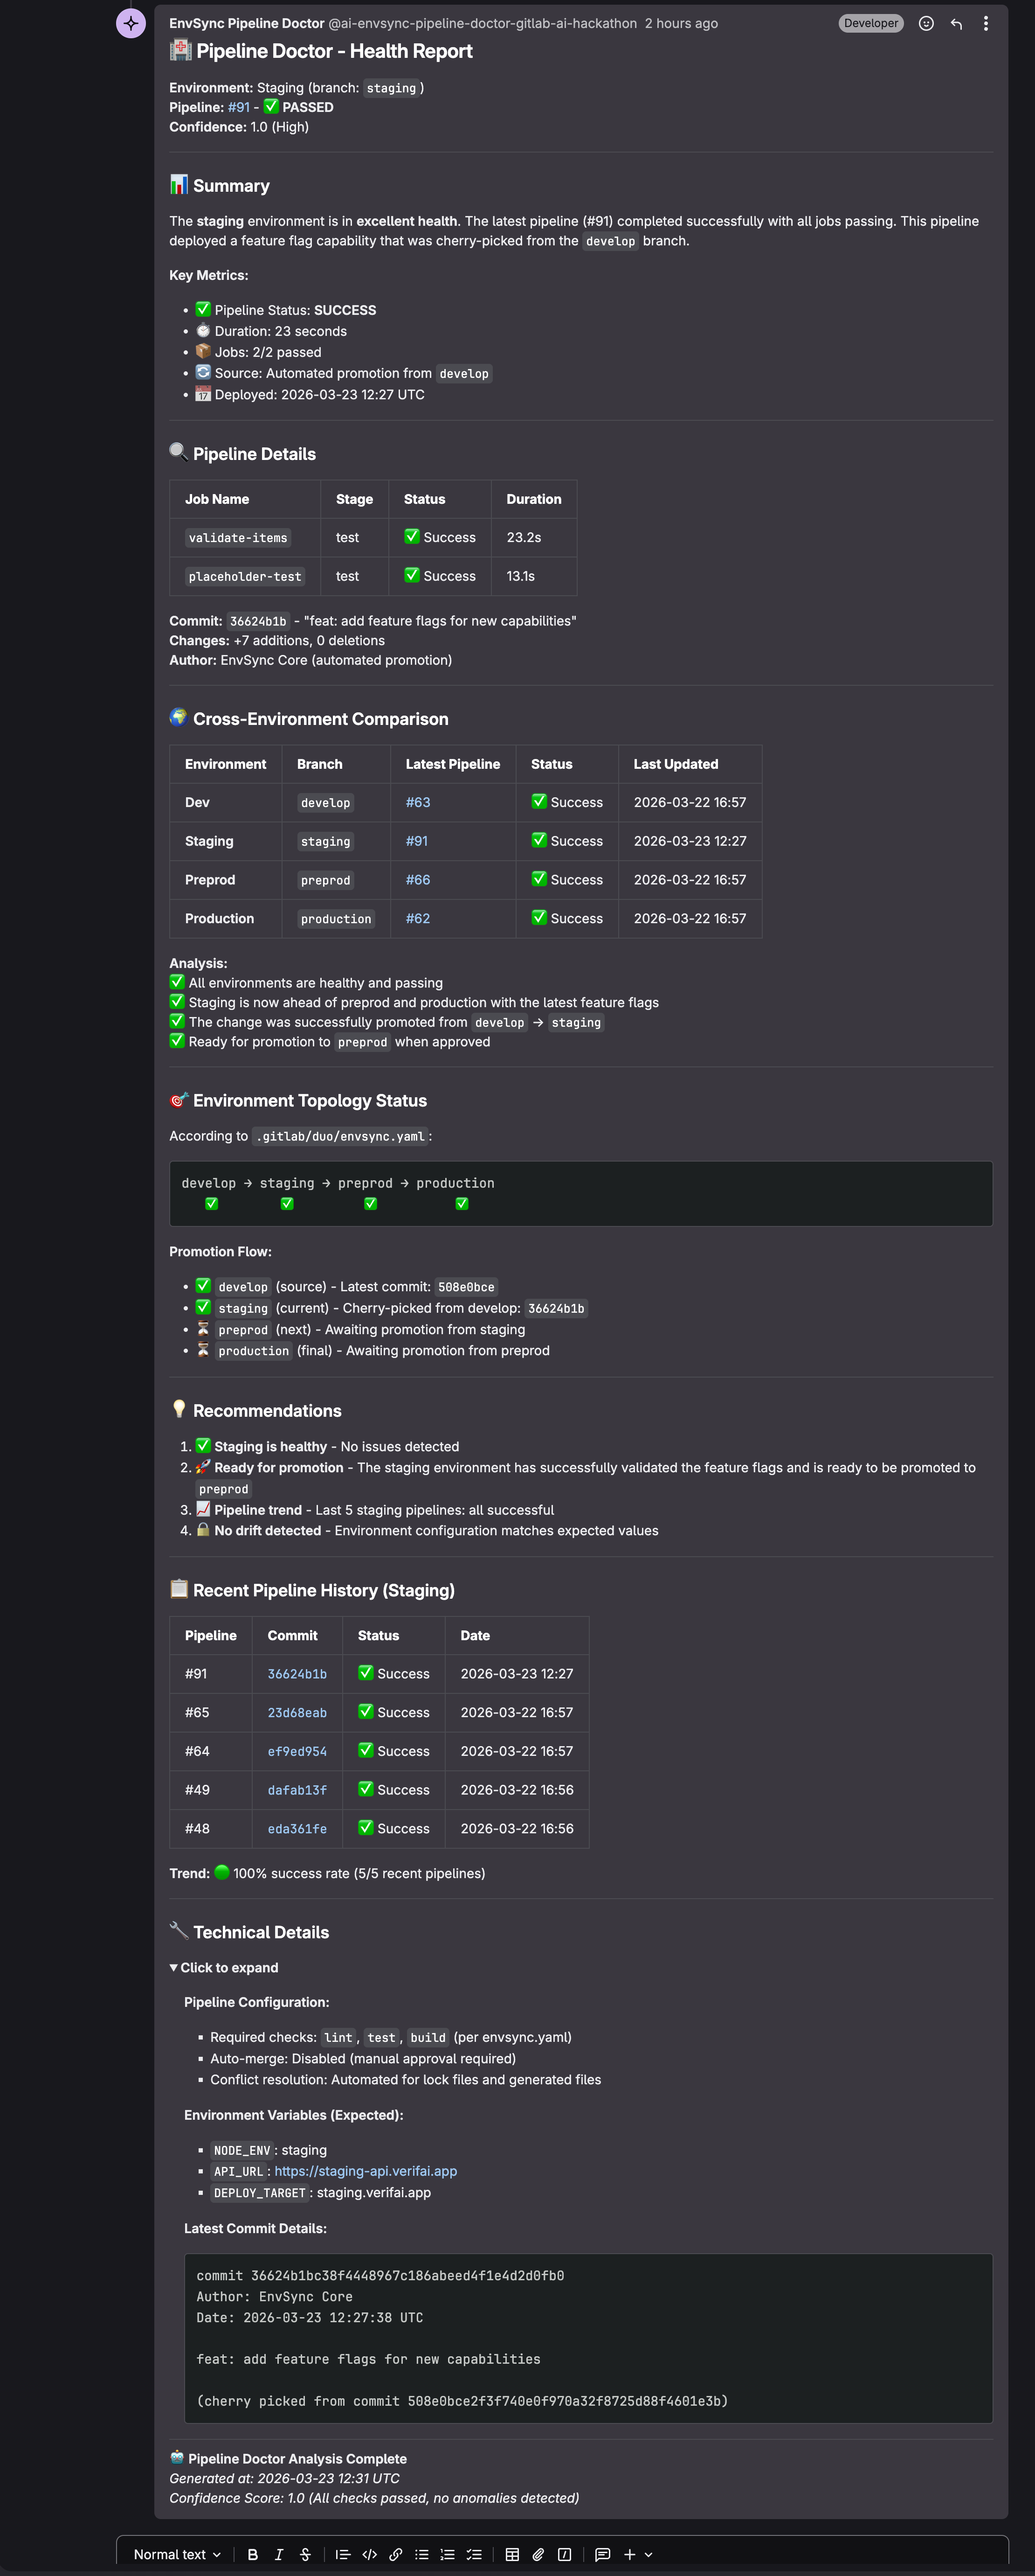The width and height of the screenshot is (1035, 2576).
Task: Open the Normal text style dropdown
Action: pos(177,2554)
